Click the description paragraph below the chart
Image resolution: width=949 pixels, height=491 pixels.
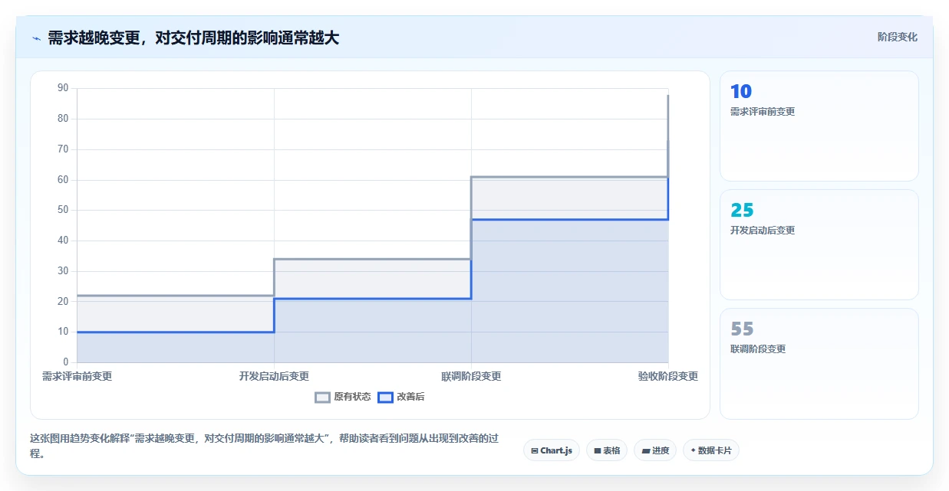tap(265, 446)
